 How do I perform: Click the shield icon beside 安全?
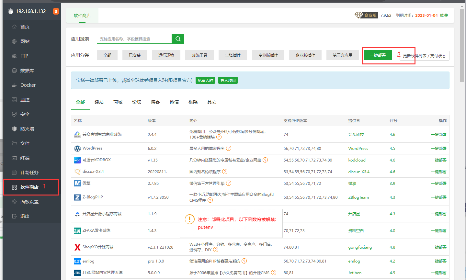click(x=14, y=114)
